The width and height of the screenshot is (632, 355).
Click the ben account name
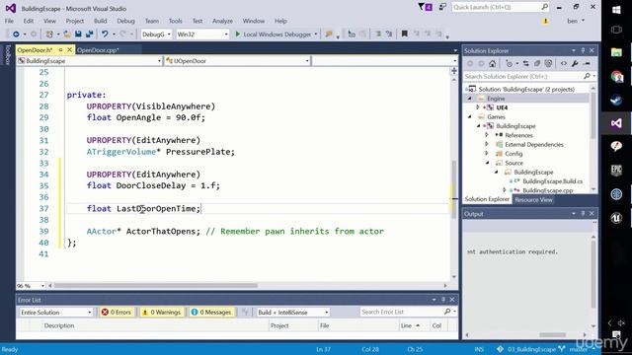pos(573,21)
